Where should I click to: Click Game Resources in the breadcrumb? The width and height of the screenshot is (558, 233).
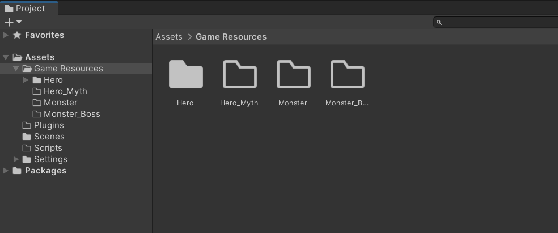point(231,37)
